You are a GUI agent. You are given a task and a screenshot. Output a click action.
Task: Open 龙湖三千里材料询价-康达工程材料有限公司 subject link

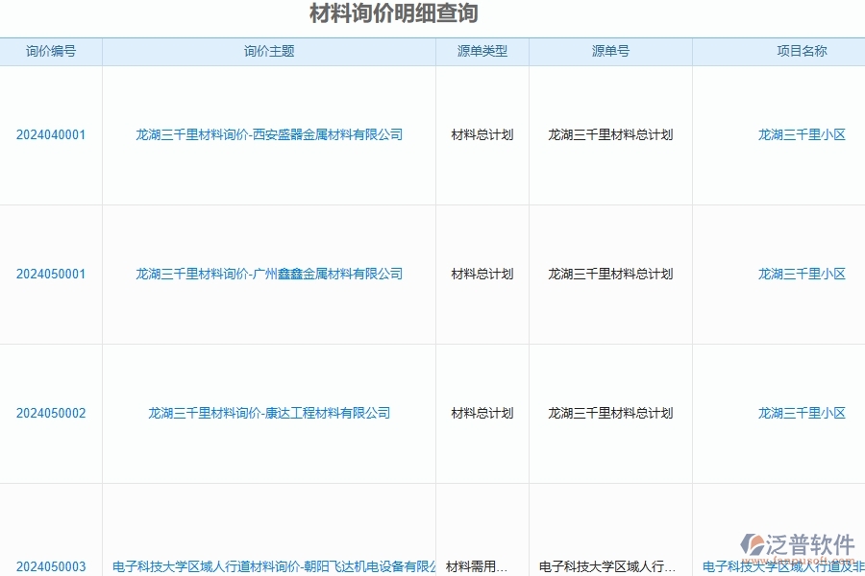click(267, 413)
